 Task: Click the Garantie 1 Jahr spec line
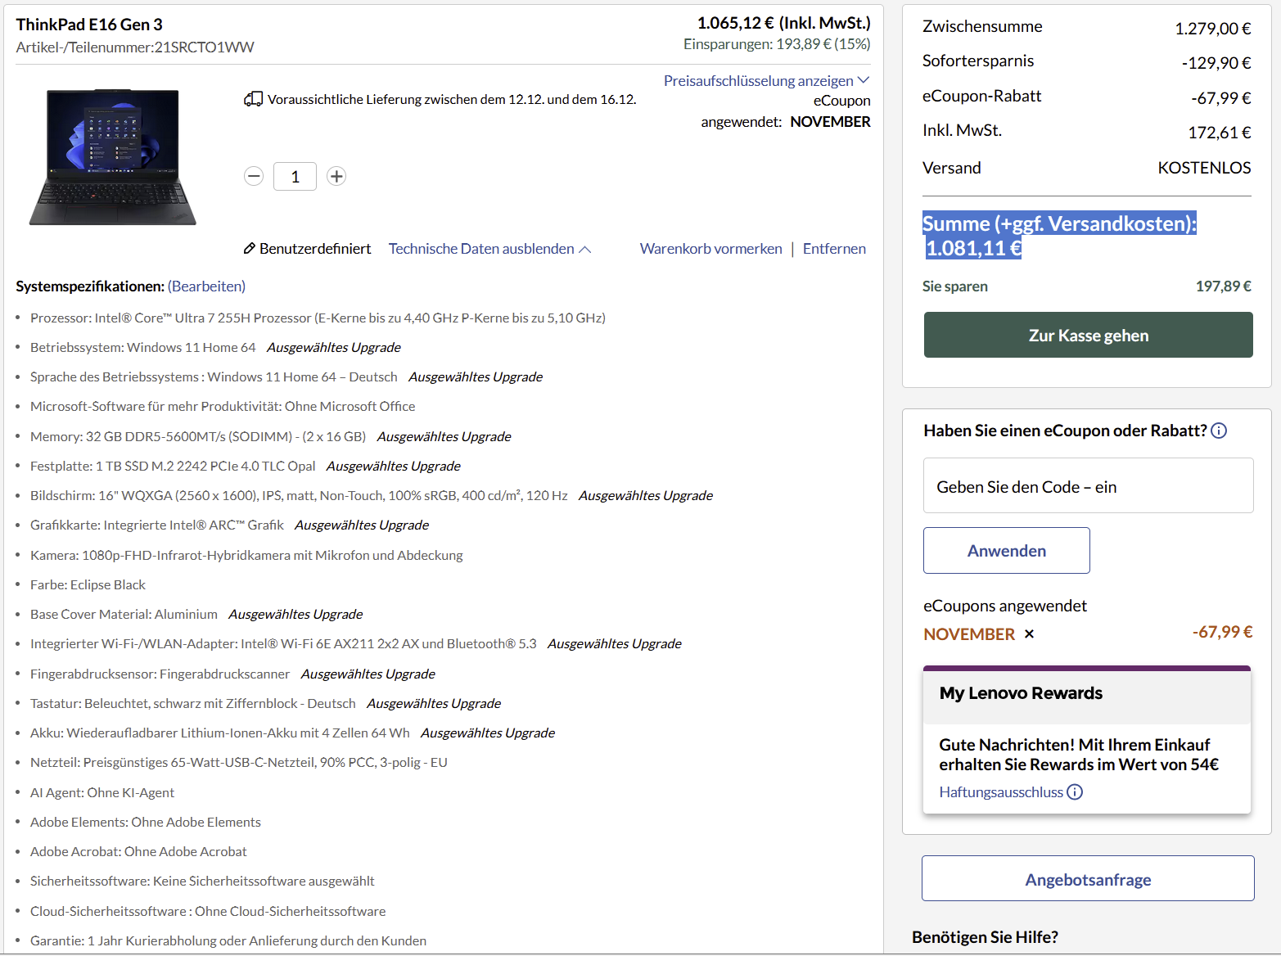point(228,940)
